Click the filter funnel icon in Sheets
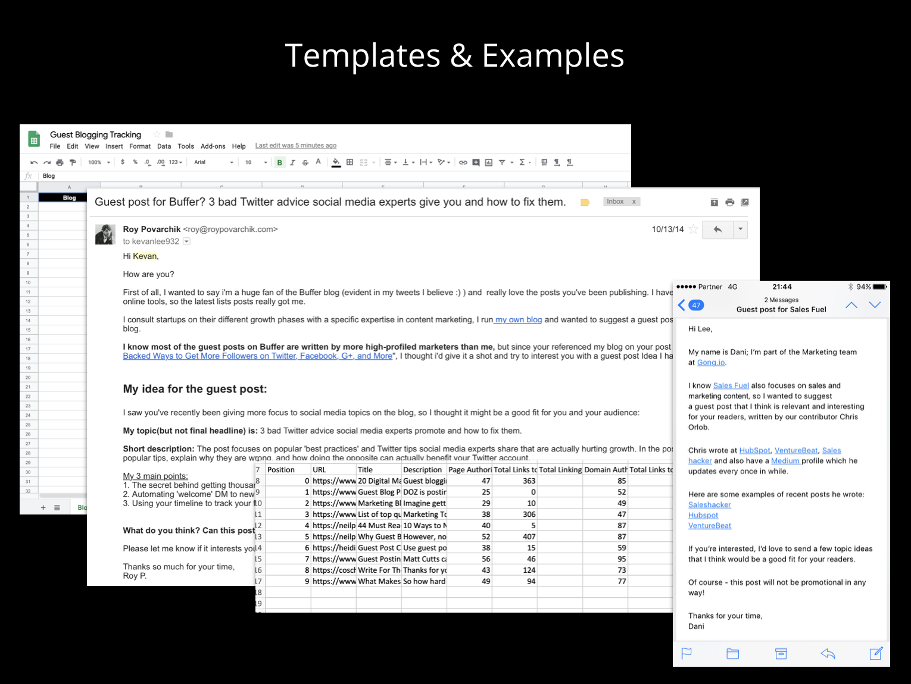 tap(502, 162)
